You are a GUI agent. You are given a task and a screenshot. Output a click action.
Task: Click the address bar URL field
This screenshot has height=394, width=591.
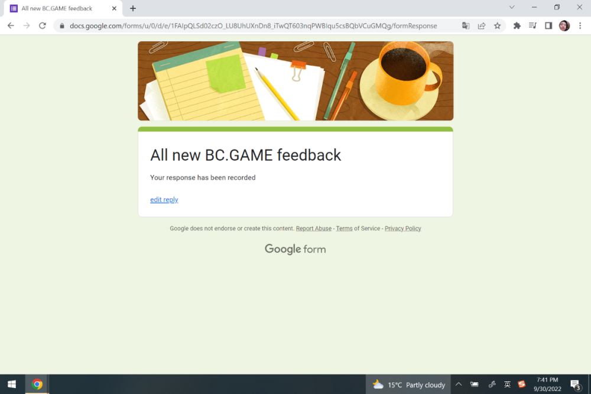(x=248, y=26)
